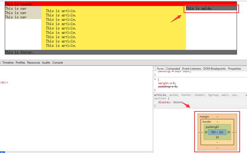Click the last 'This is nav' line
This screenshot has height=153, width=247.
[x=16, y=17]
